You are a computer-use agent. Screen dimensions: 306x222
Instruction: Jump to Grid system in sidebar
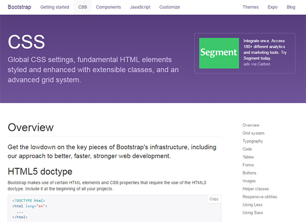pos(253,133)
